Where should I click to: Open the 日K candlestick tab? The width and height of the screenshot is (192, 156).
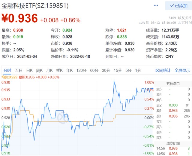[x=29, y=71]
